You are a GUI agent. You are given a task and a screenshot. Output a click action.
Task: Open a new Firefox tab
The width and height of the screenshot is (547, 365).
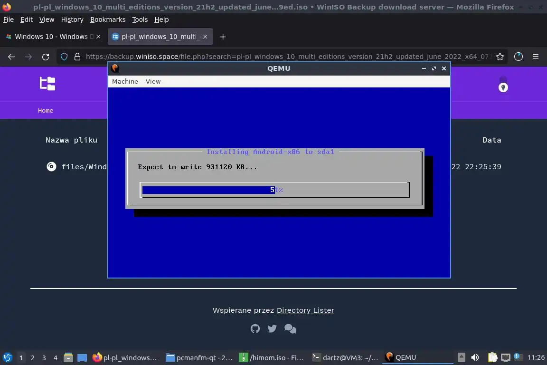click(x=223, y=37)
